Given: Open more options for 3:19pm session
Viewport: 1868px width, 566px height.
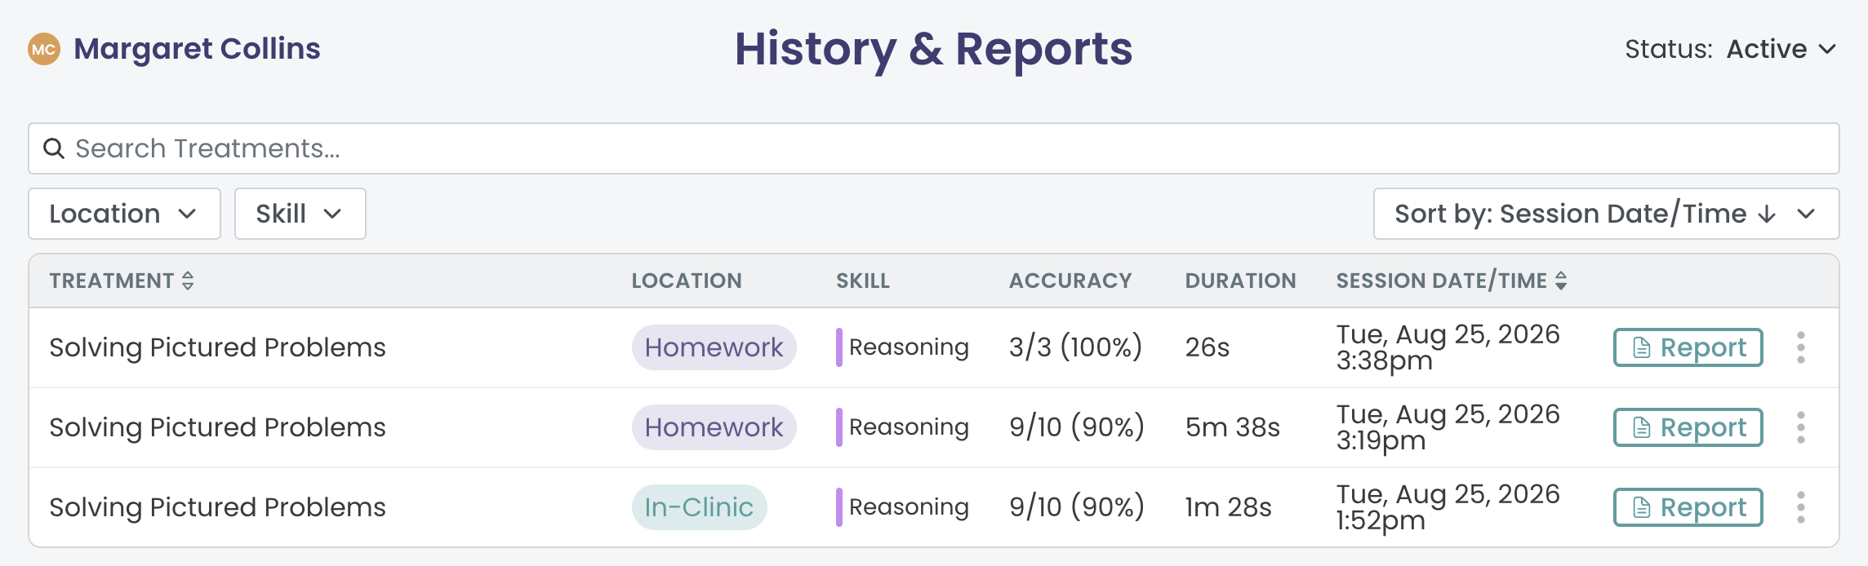Looking at the screenshot, I should [x=1800, y=427].
